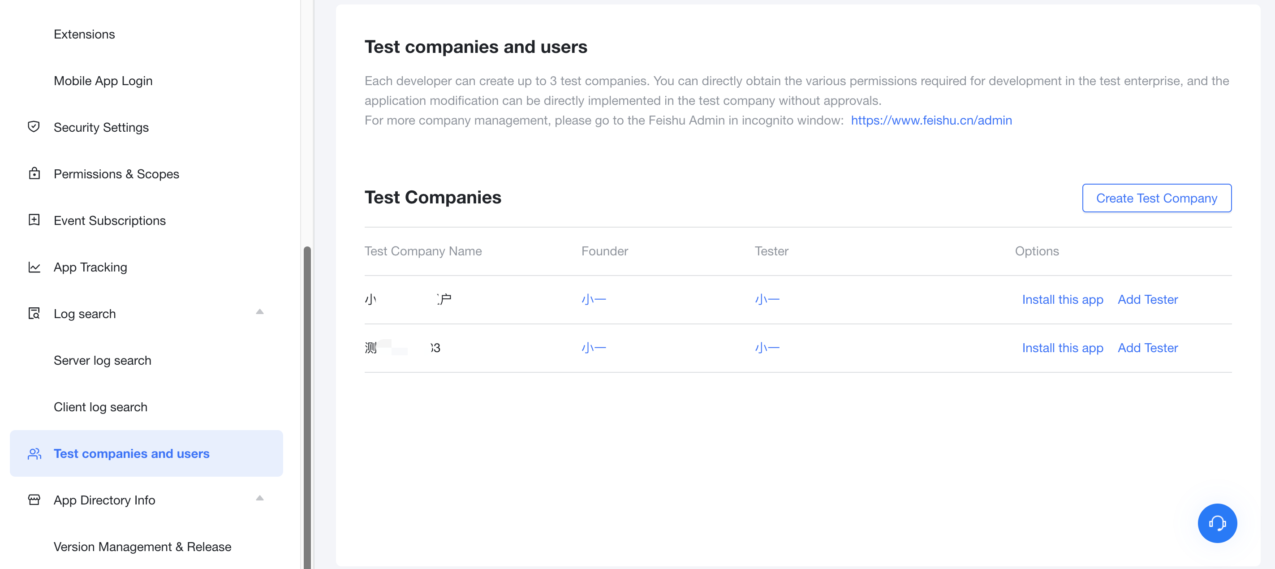
Task: Open the support headset icon
Action: click(1218, 523)
